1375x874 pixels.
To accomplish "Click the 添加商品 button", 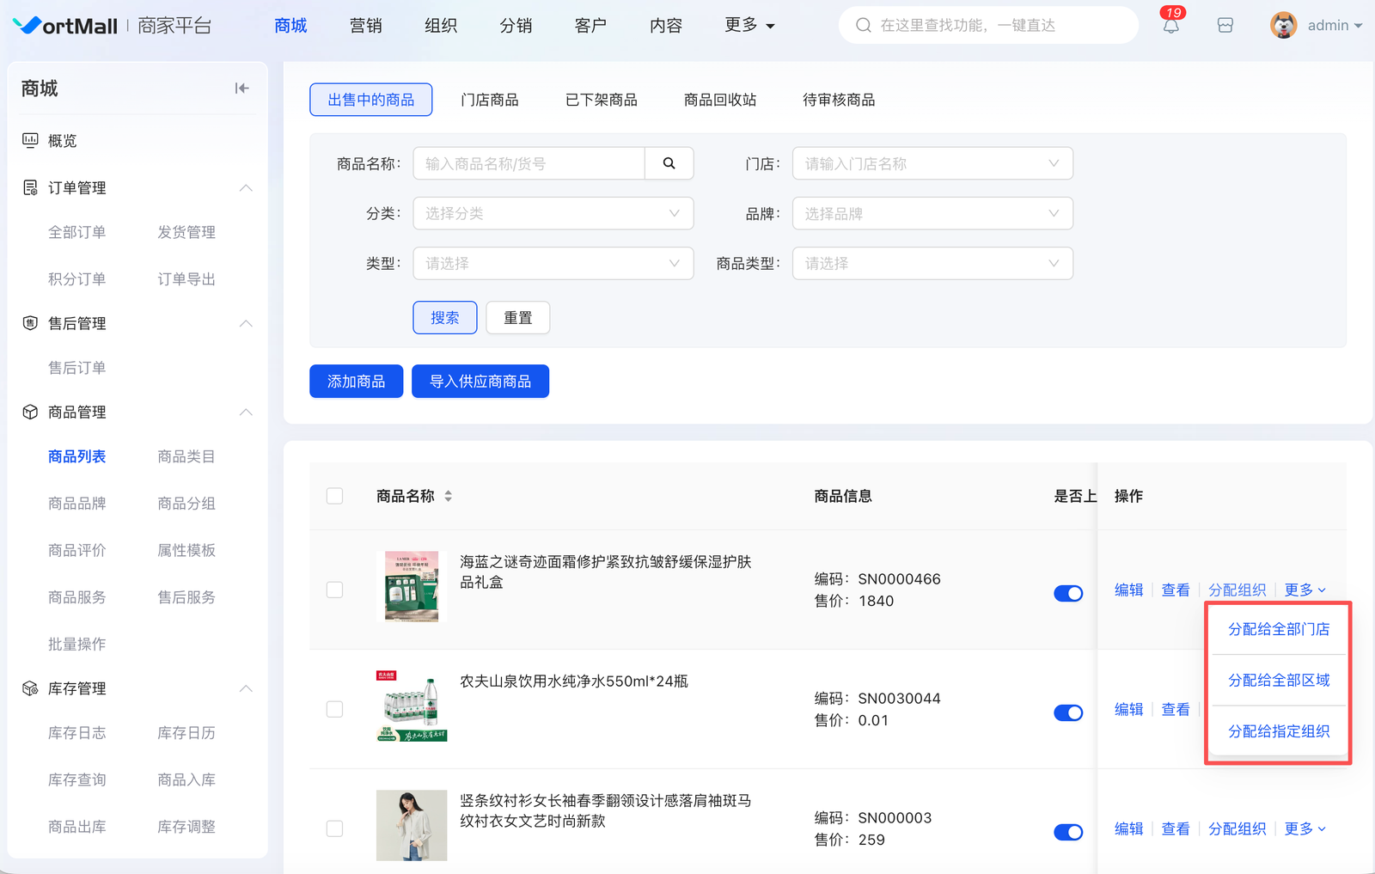I will [356, 382].
